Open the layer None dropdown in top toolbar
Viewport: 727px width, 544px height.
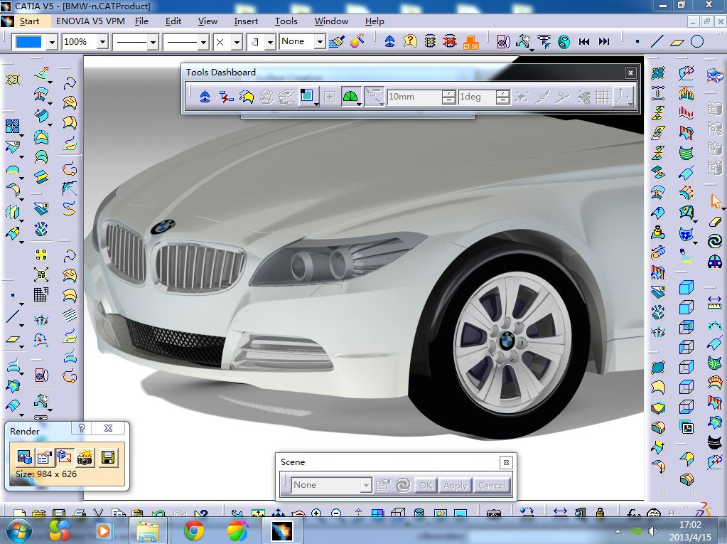(x=320, y=42)
